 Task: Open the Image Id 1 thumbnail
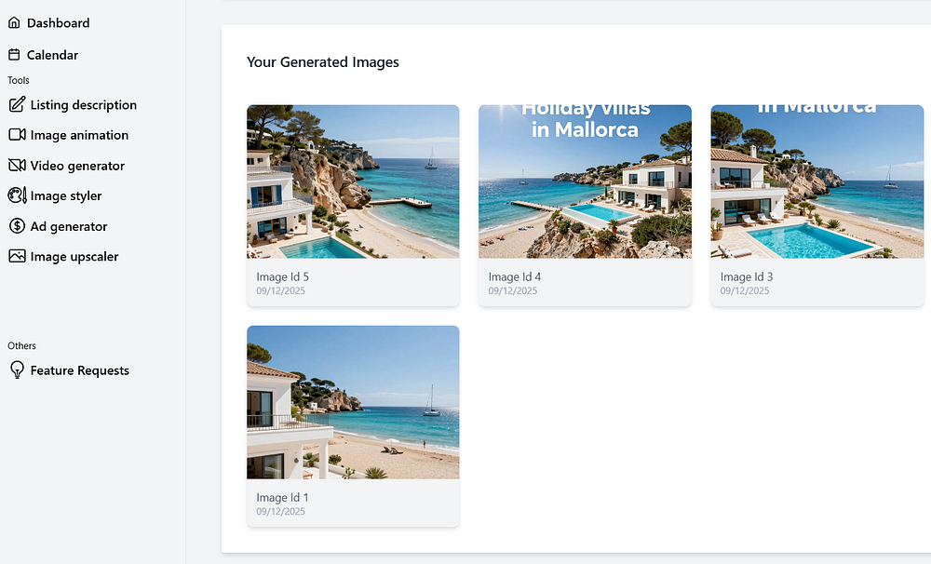353,402
